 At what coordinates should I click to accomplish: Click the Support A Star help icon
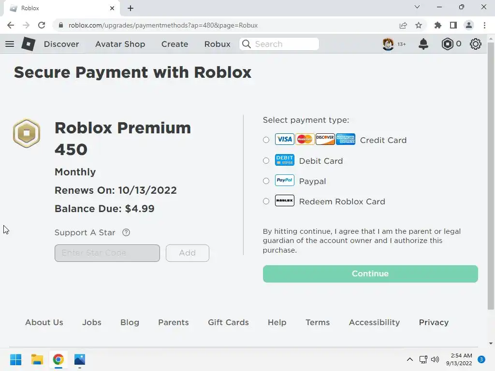pyautogui.click(x=126, y=232)
